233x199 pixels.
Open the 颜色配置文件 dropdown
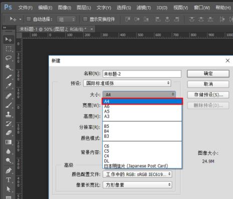[x=137, y=174]
